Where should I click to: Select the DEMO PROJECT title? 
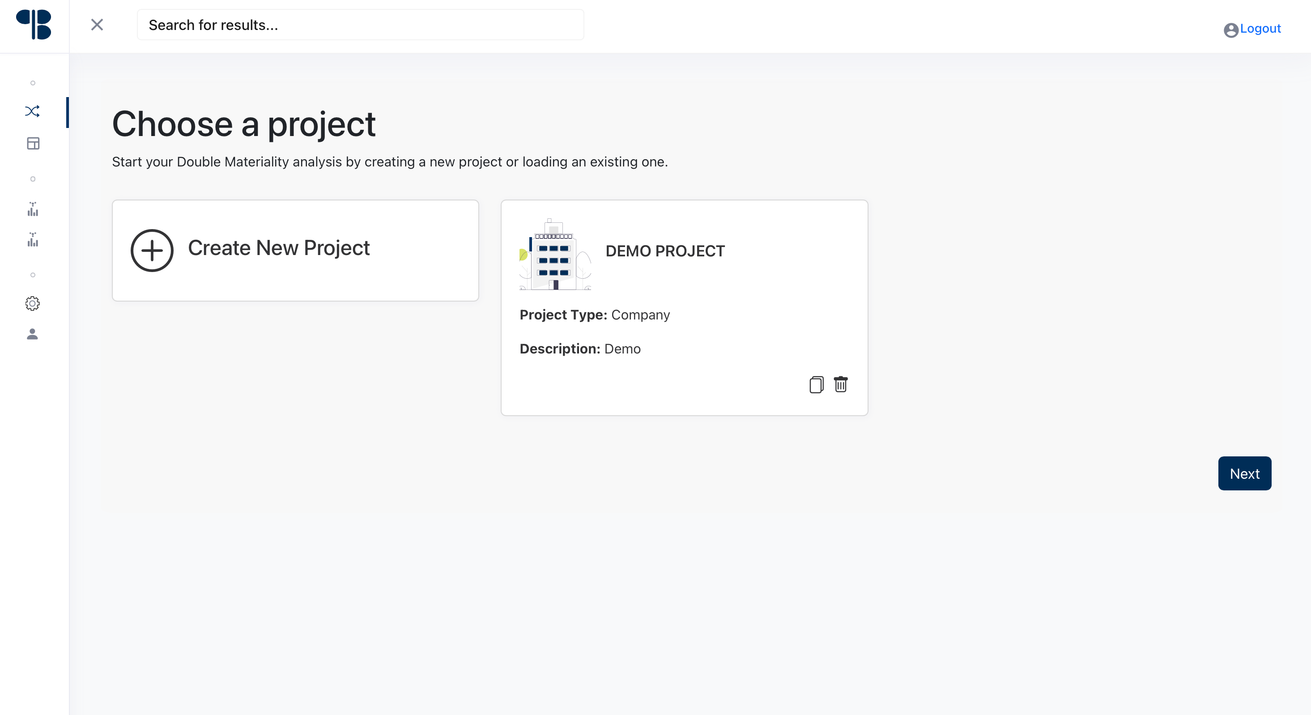(664, 251)
